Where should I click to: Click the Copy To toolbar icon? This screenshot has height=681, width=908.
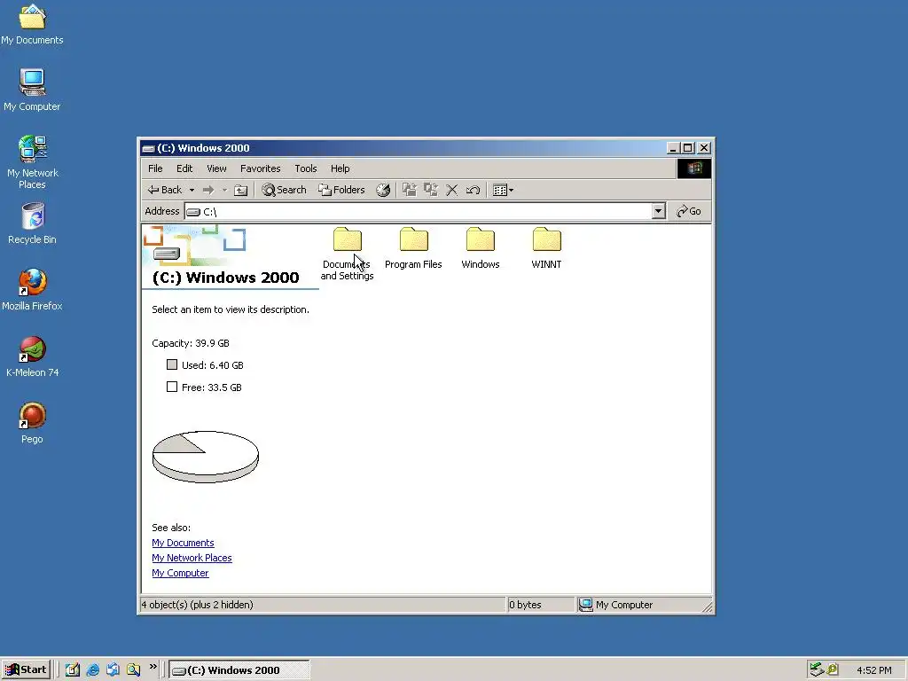click(431, 190)
